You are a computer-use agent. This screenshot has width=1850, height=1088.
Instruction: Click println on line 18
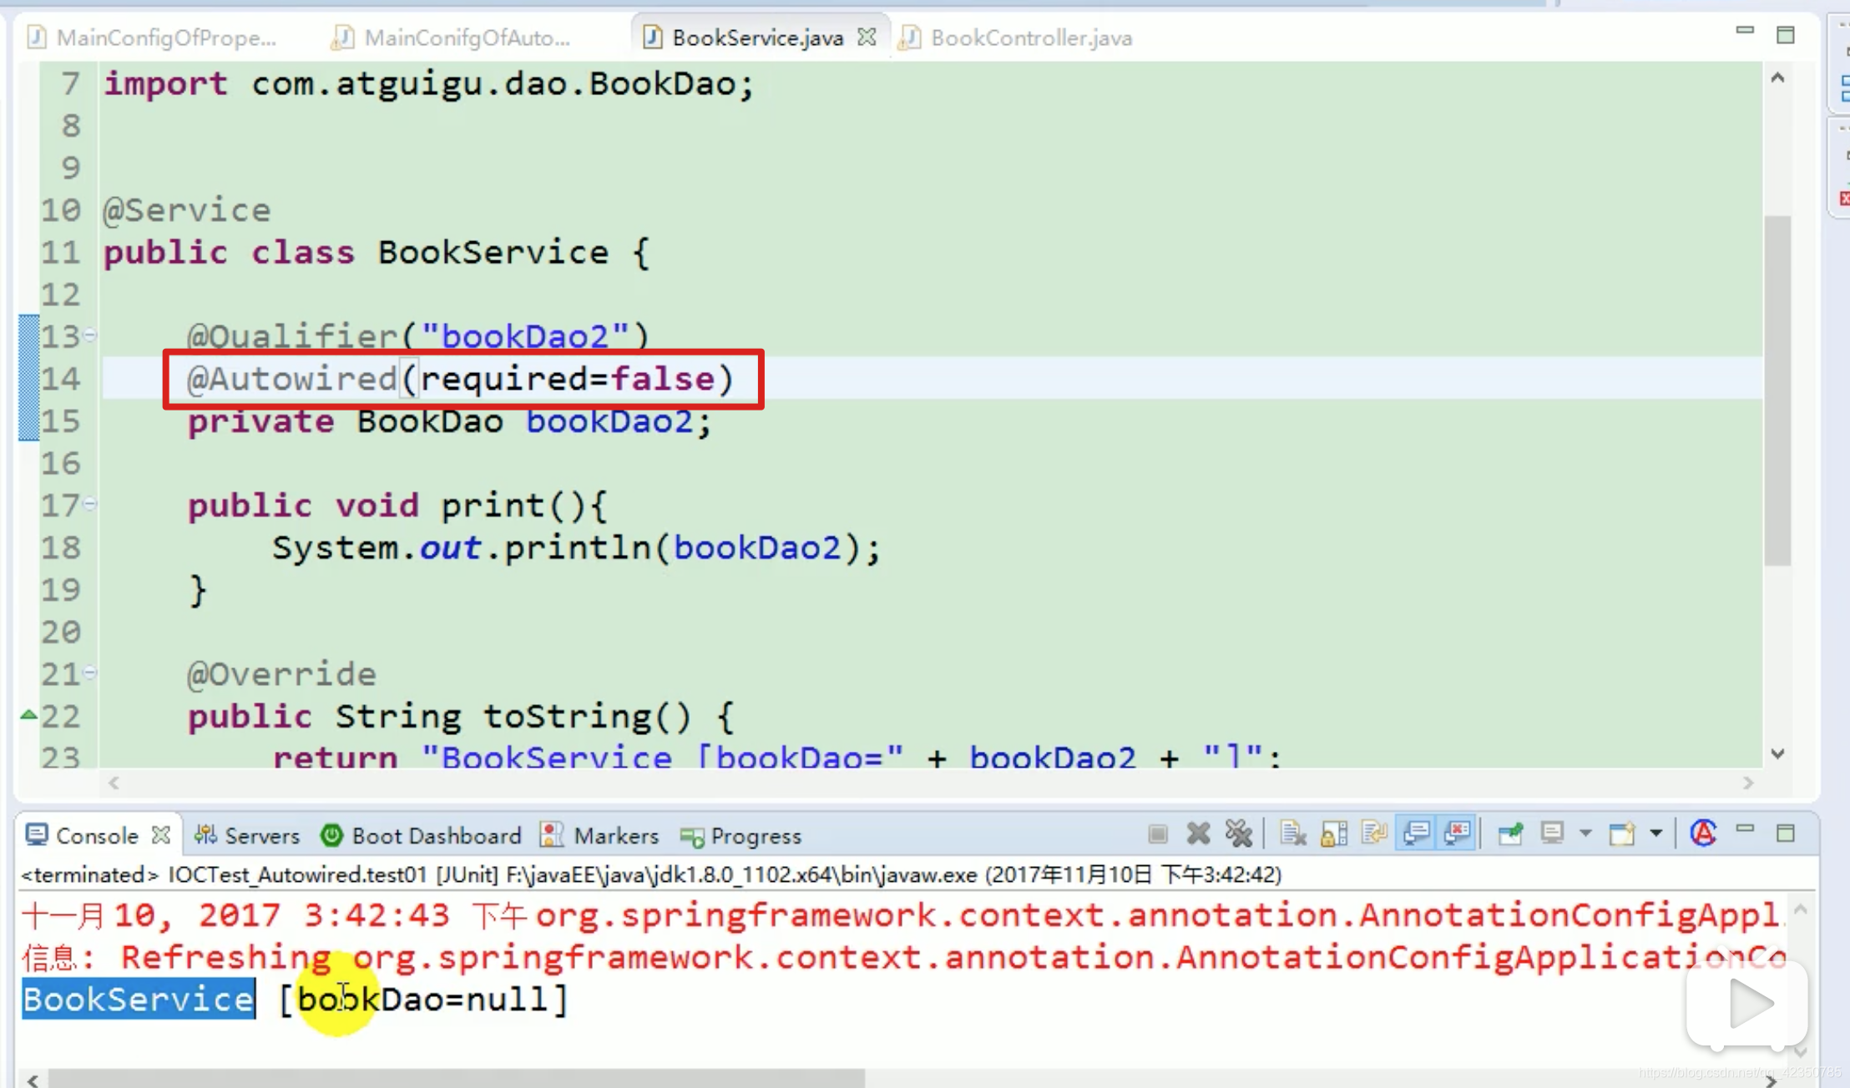tap(578, 547)
